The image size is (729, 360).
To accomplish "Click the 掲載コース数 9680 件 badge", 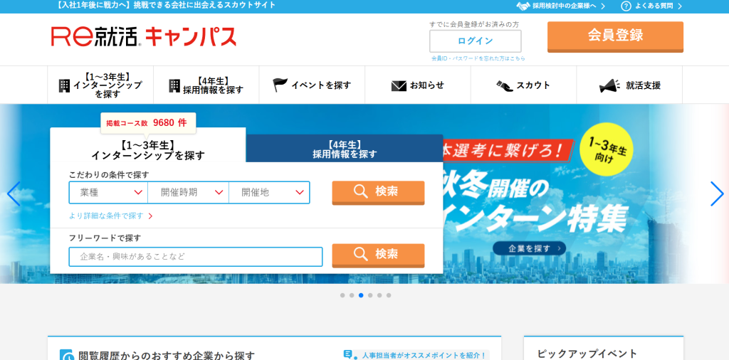I will pyautogui.click(x=148, y=123).
